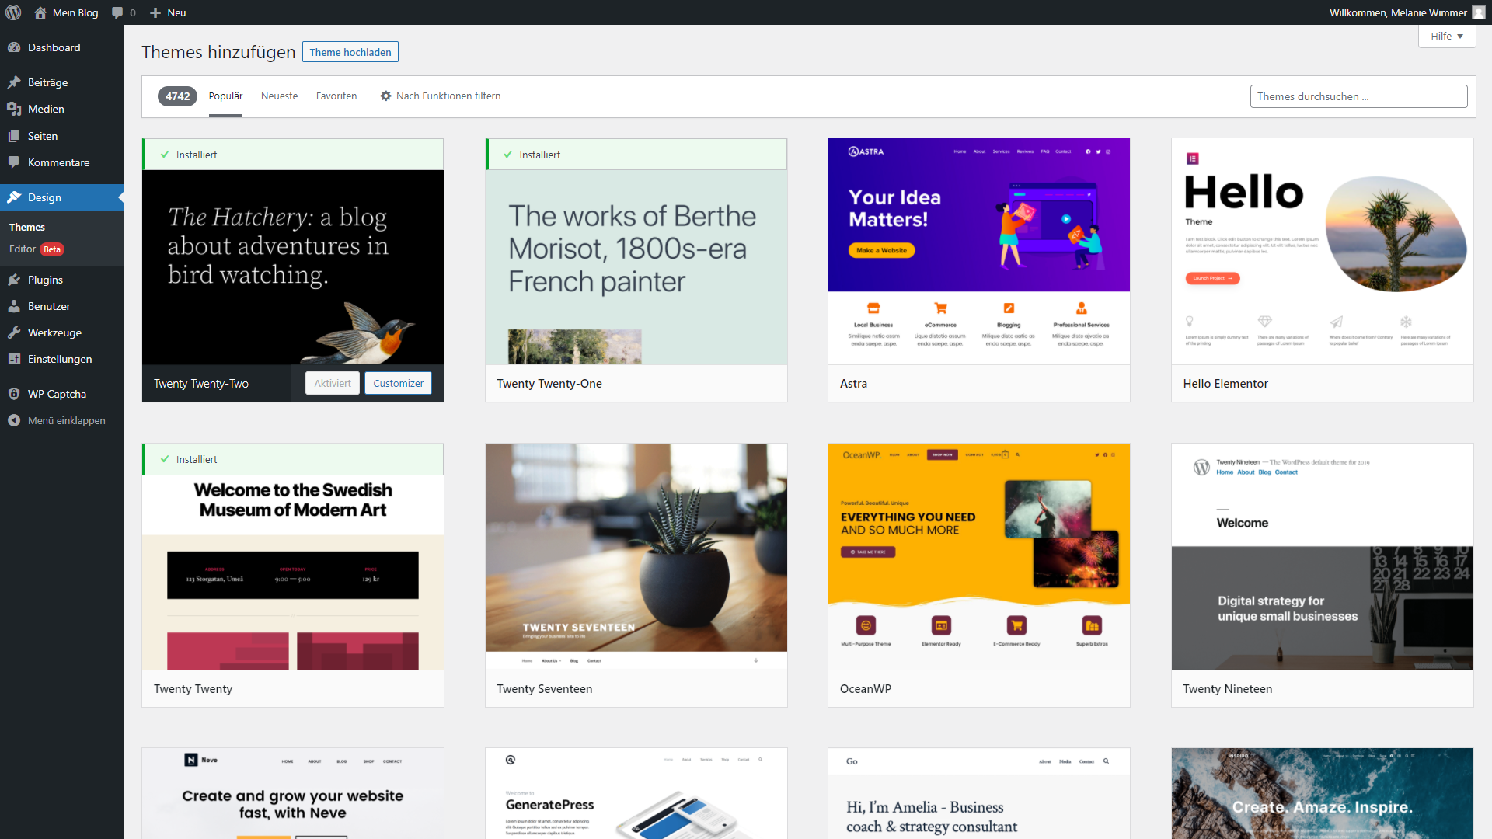Open the Twenty Seventeen theme thumbnail
1492x839 pixels.
pos(636,557)
